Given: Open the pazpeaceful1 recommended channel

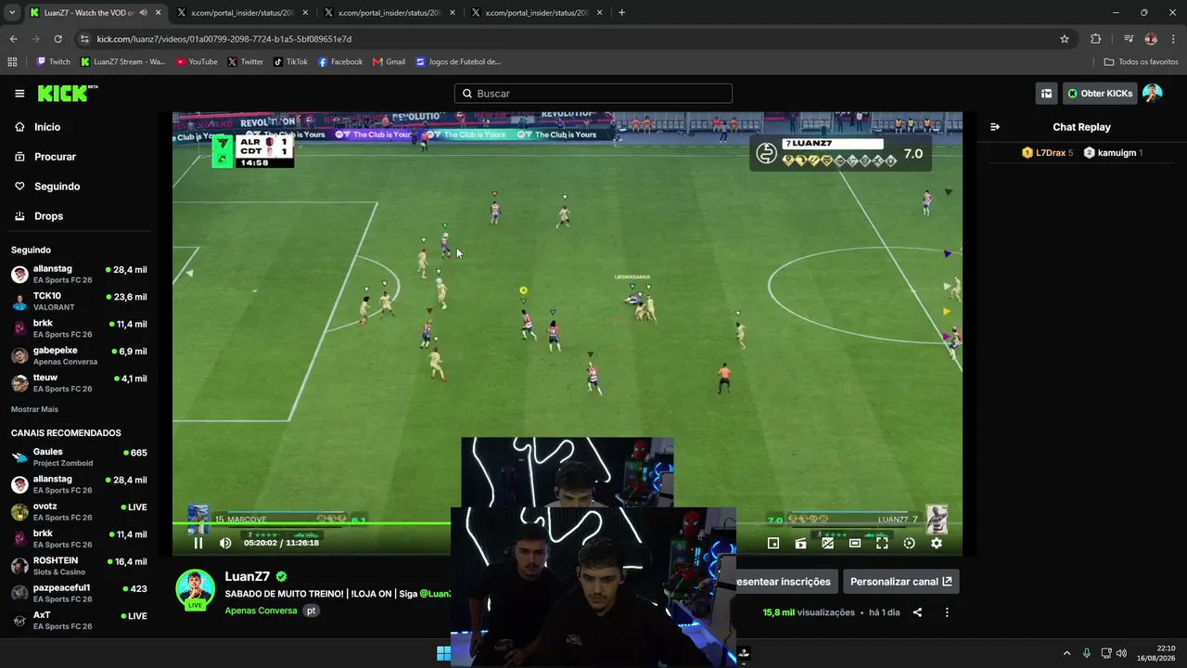Looking at the screenshot, I should coord(78,593).
